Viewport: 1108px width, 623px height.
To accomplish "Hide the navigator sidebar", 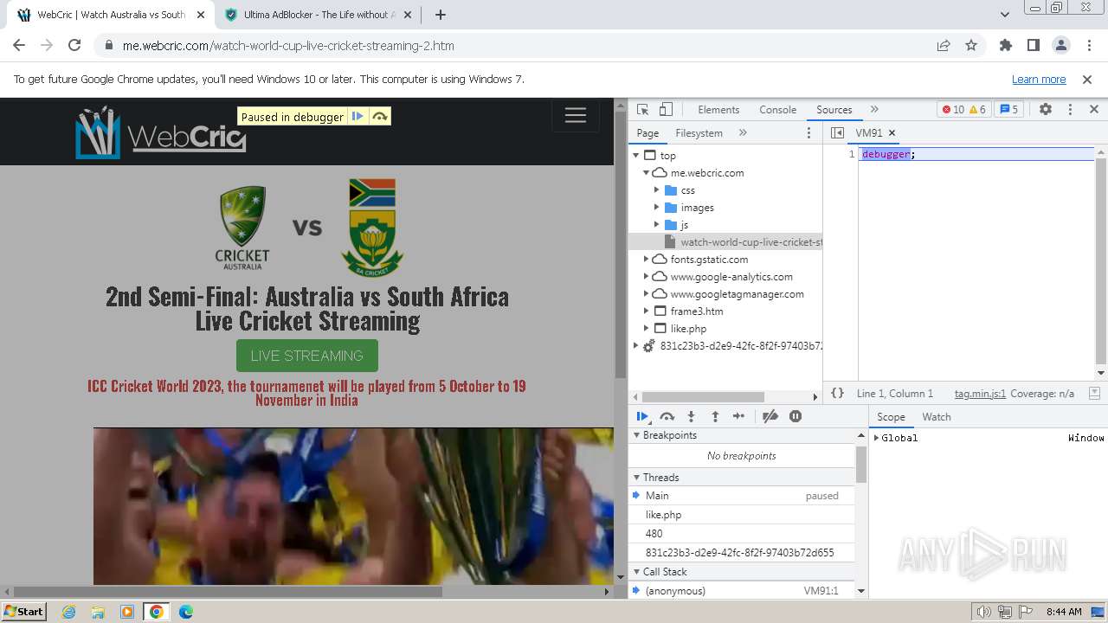I will [837, 133].
